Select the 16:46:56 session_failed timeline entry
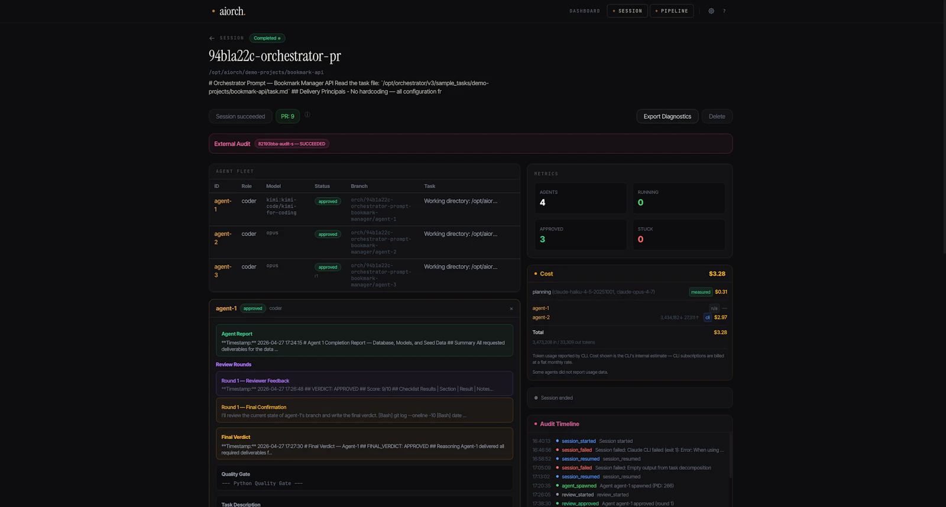 coord(630,450)
